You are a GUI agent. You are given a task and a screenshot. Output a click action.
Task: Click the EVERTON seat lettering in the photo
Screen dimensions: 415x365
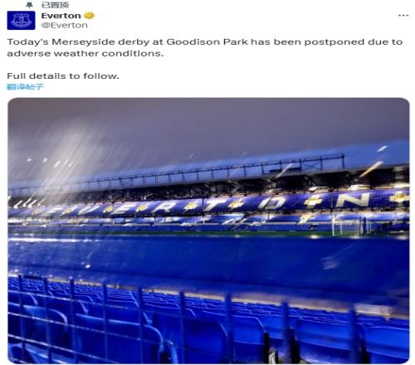click(x=216, y=205)
